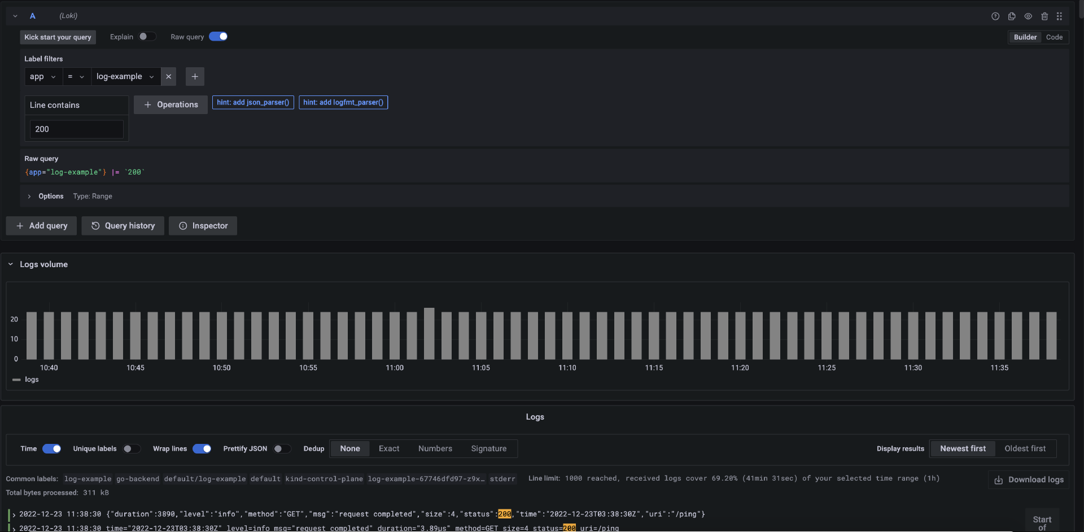The image size is (1084, 532).
Task: Turn off the Raw query switch
Action: (218, 37)
